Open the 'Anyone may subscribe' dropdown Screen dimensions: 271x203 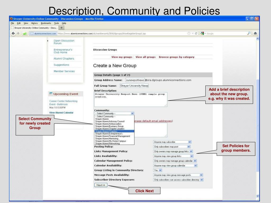[172, 142]
